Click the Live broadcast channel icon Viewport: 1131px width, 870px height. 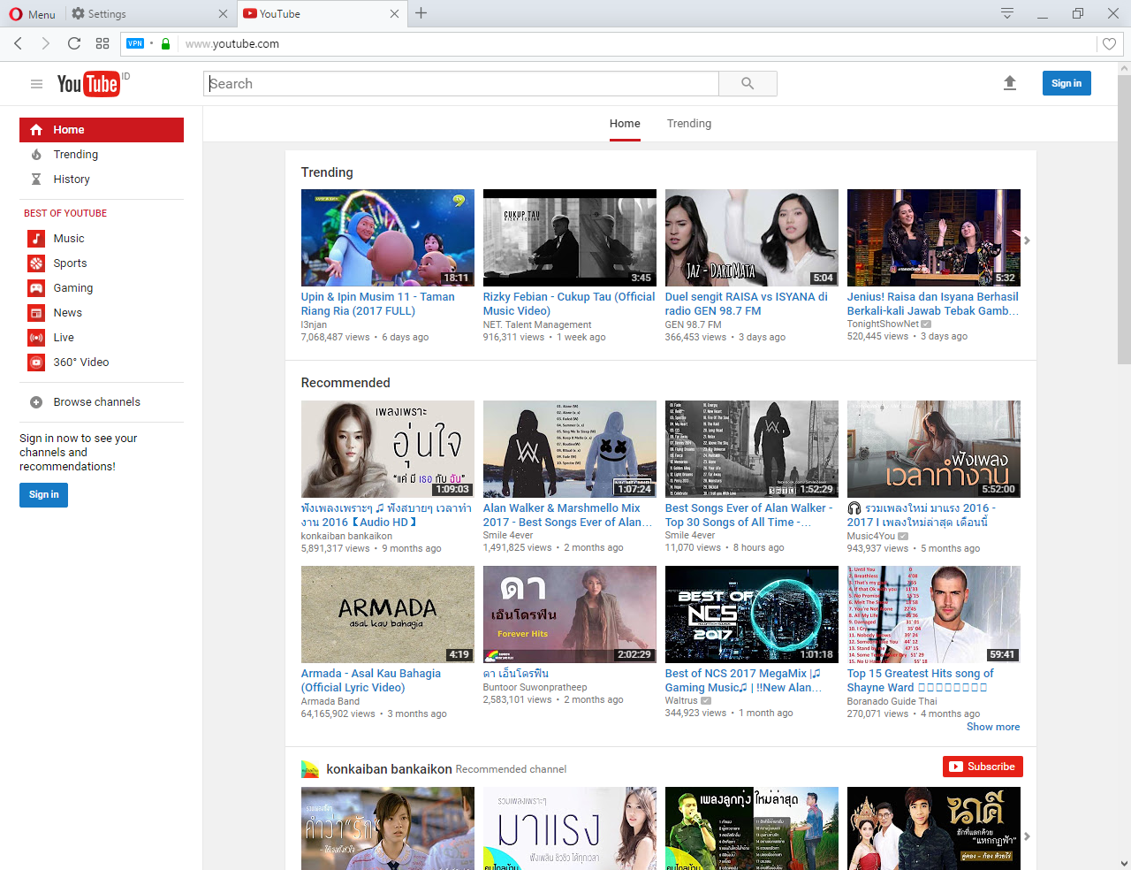36,338
